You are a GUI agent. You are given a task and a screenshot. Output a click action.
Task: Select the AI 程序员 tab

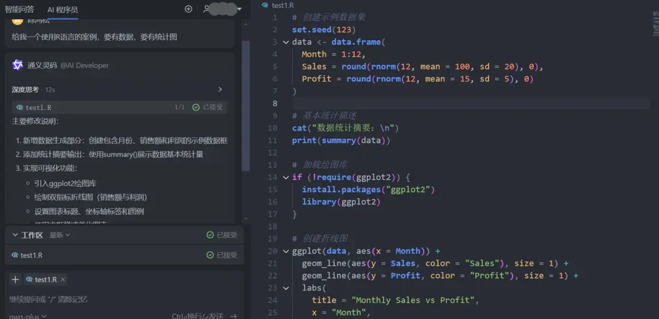(x=62, y=10)
